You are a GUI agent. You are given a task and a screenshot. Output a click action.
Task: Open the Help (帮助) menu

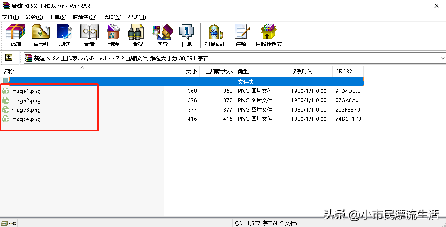pos(137,17)
